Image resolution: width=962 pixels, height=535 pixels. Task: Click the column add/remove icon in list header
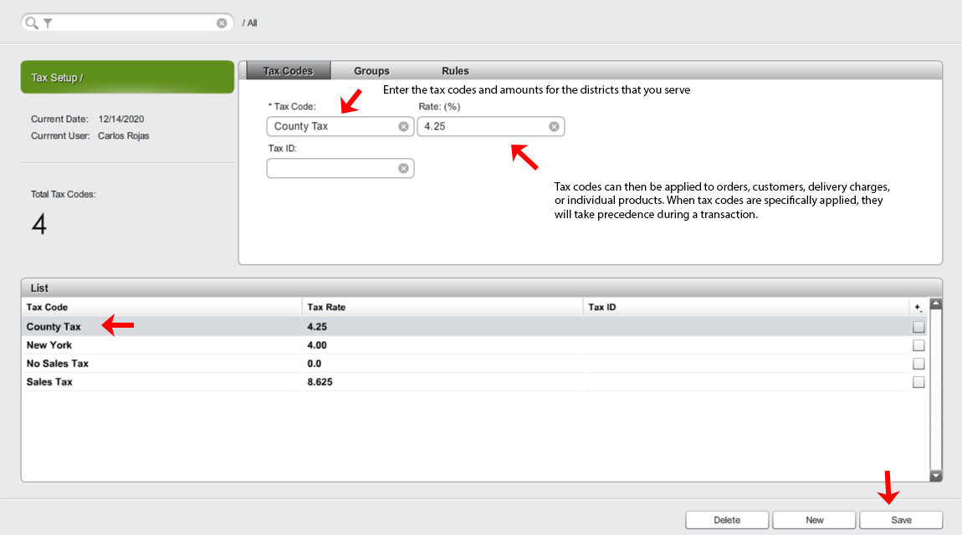click(919, 308)
